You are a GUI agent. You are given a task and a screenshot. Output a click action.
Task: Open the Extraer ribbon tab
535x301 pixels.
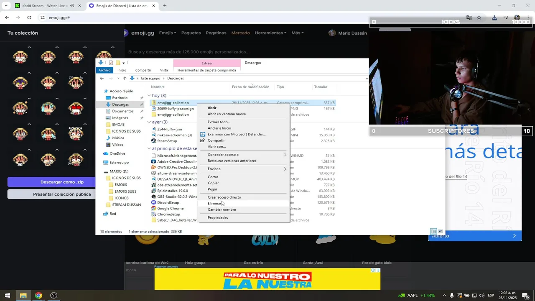(x=207, y=63)
